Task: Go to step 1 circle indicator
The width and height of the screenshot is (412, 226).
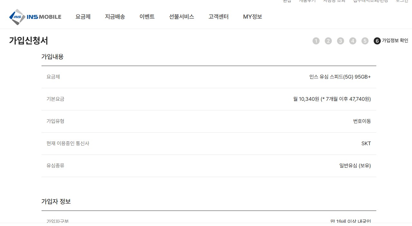Action: [x=316, y=41]
